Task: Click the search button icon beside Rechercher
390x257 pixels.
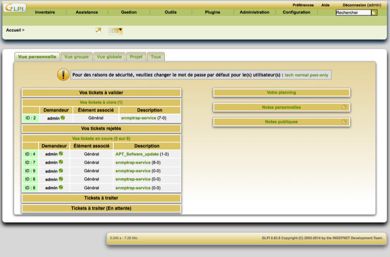Action: [374, 13]
